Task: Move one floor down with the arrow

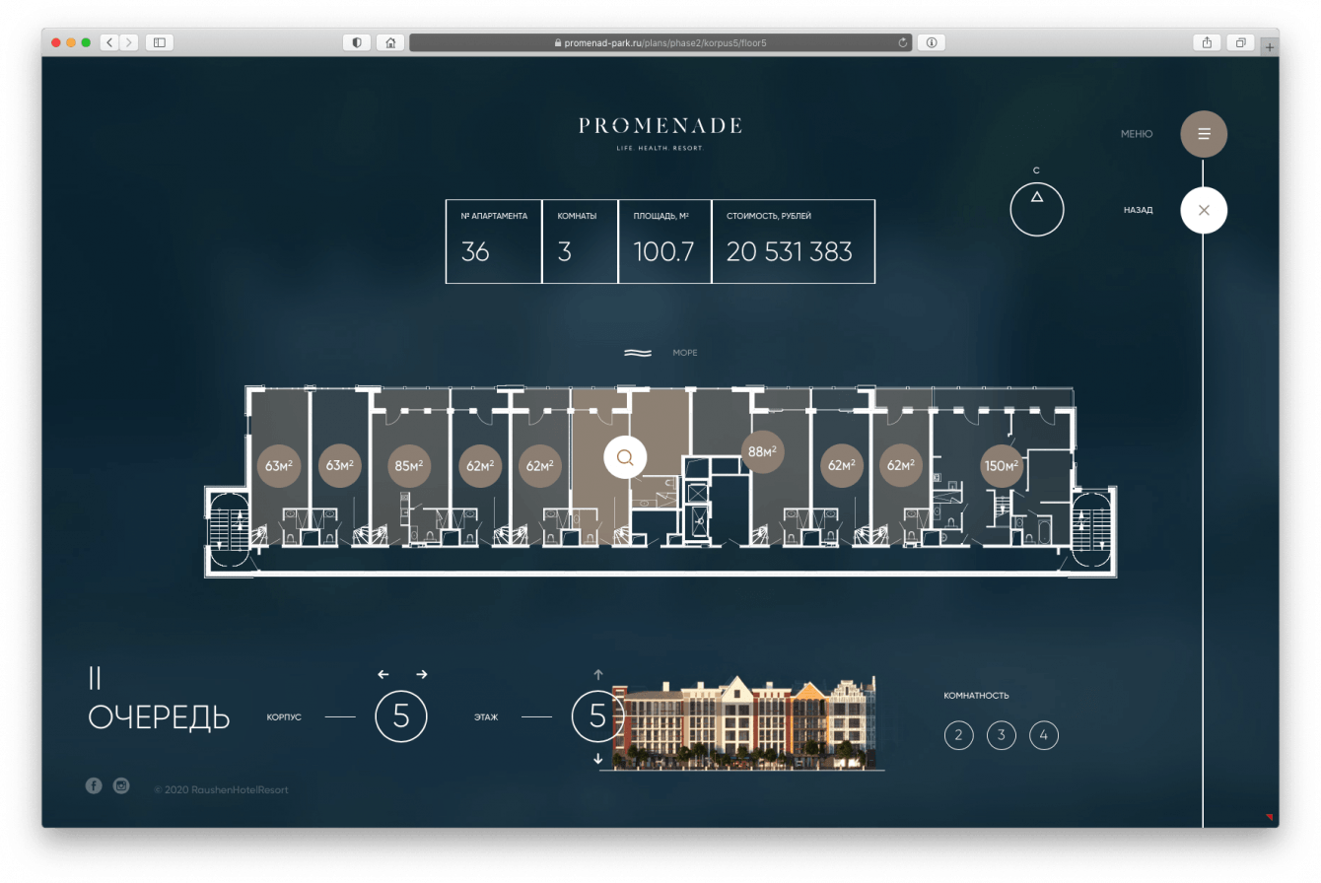Action: click(597, 759)
